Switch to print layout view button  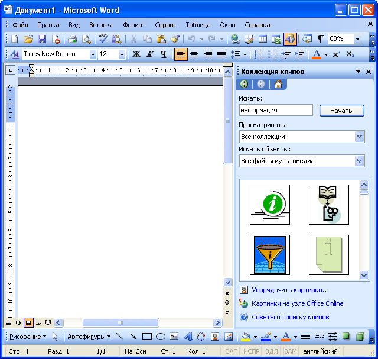[28, 322]
